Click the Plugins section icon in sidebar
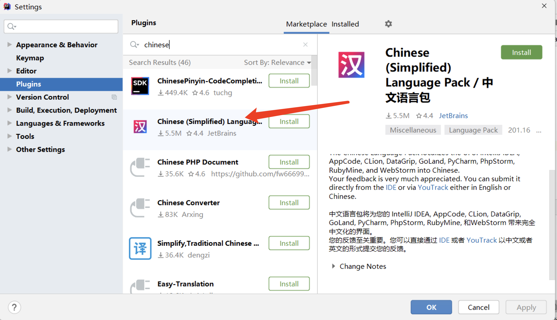The image size is (557, 320). [x=28, y=84]
